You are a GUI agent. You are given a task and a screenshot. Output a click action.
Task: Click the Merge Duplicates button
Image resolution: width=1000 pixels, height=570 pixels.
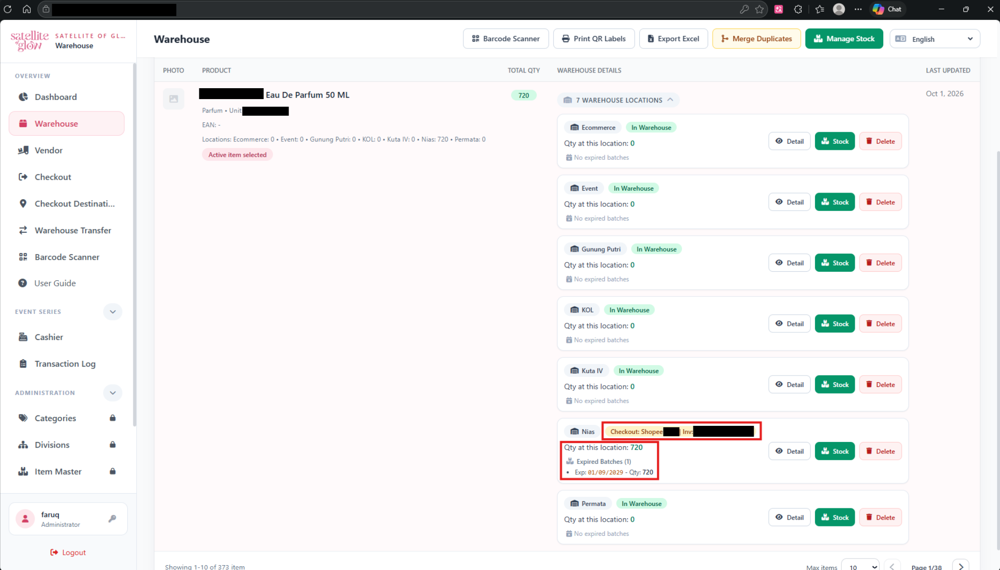[757, 39]
